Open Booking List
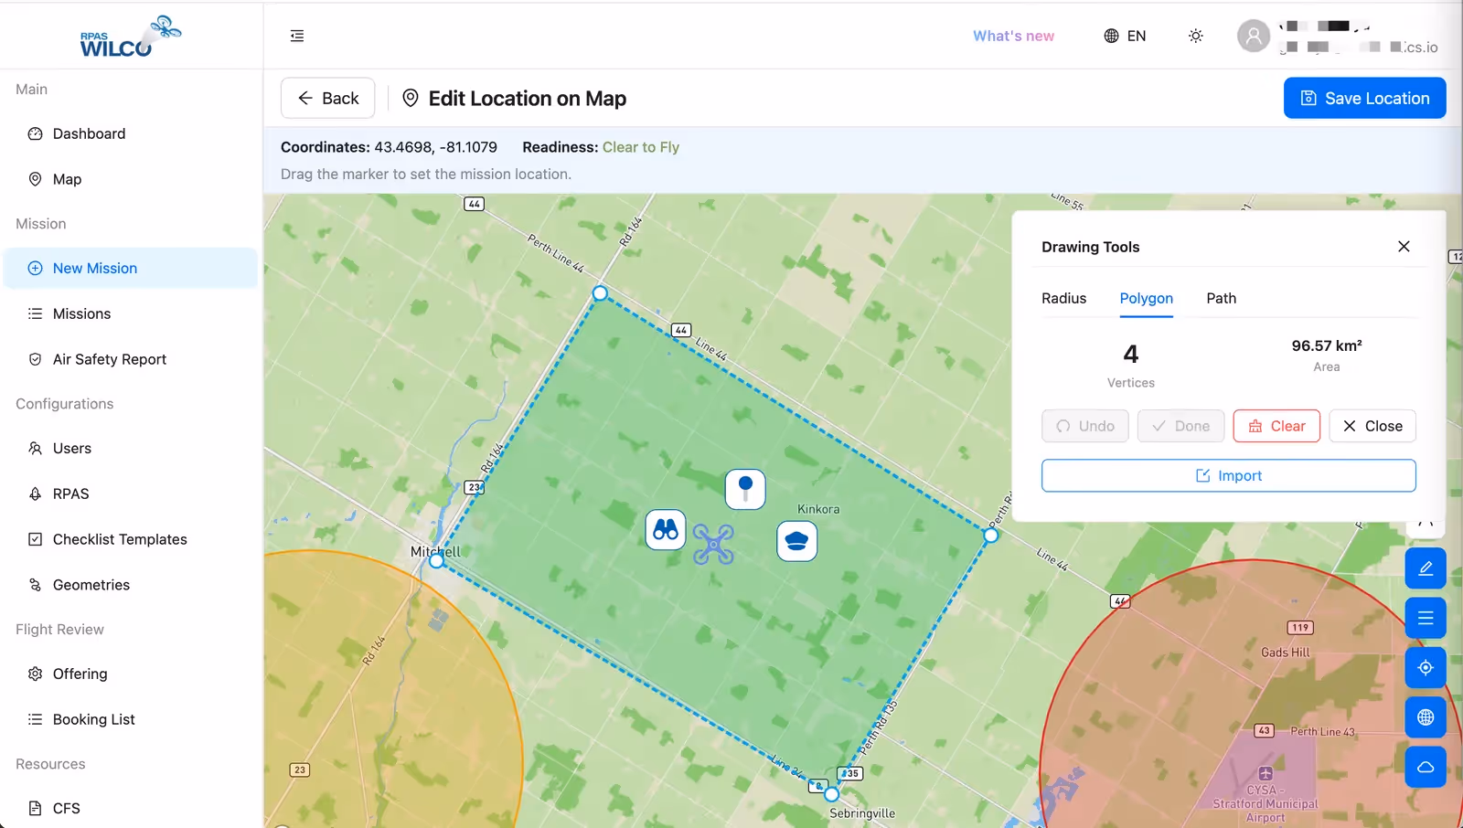Viewport: 1463px width, 828px height. [131, 719]
